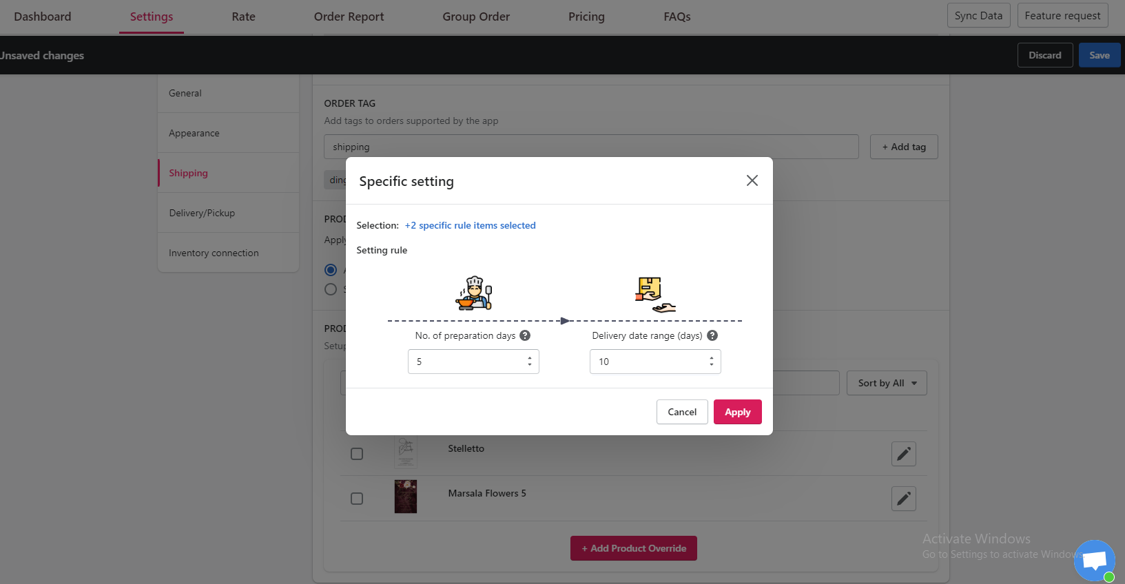Adjust the delivery date range stepper
This screenshot has width=1125, height=584.
click(x=711, y=362)
